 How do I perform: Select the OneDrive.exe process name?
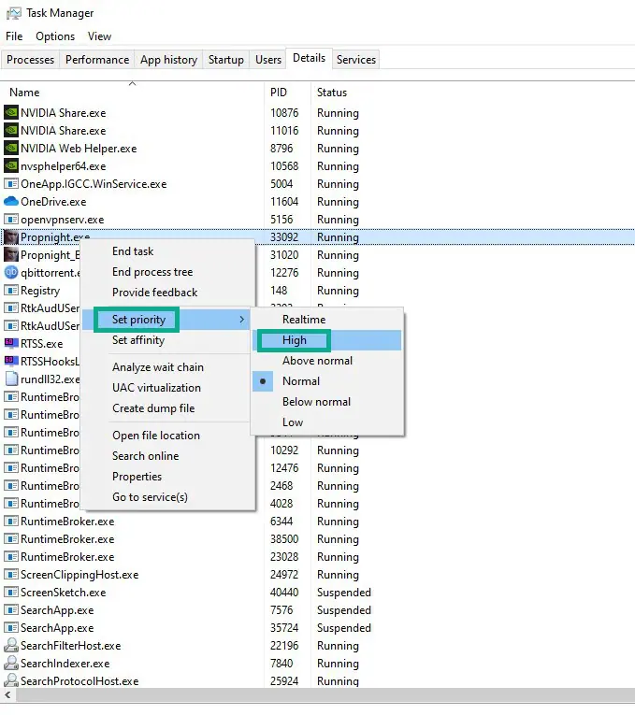click(53, 202)
